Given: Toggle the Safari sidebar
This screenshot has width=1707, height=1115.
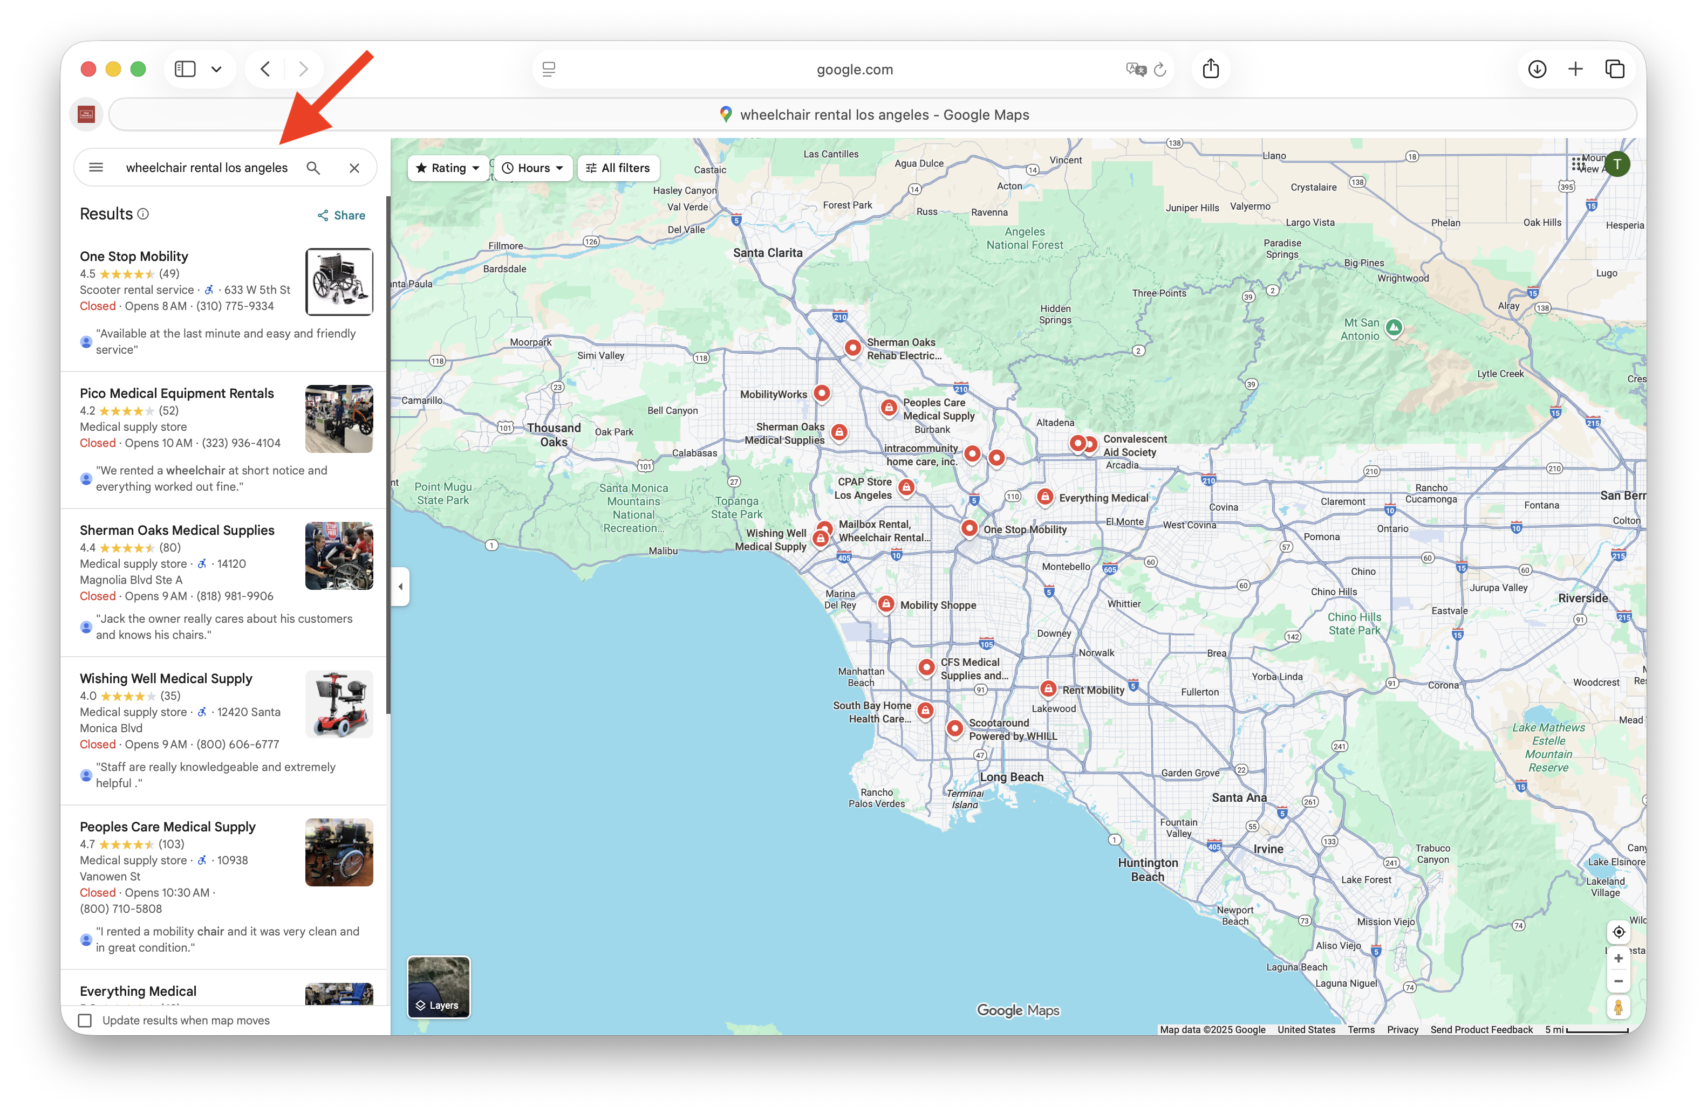Looking at the screenshot, I should coord(185,69).
